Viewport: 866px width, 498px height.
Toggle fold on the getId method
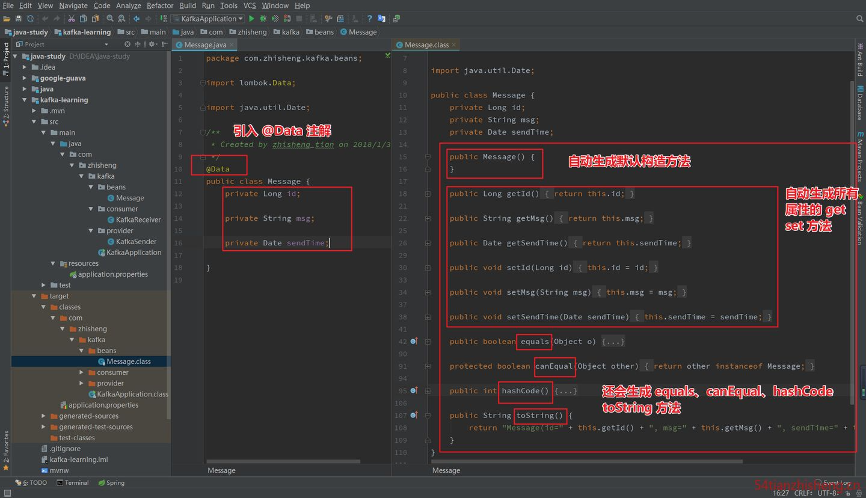tap(428, 194)
